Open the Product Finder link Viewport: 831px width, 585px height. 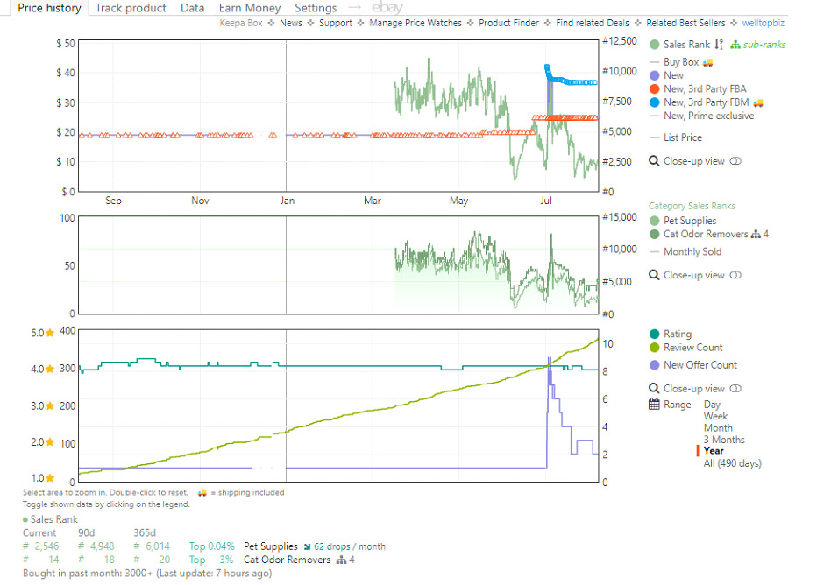(x=508, y=23)
